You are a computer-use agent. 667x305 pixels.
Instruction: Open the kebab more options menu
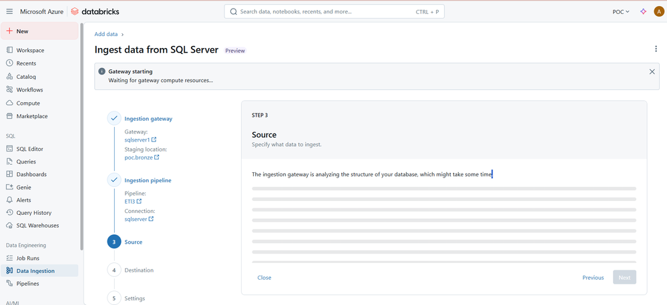point(656,49)
